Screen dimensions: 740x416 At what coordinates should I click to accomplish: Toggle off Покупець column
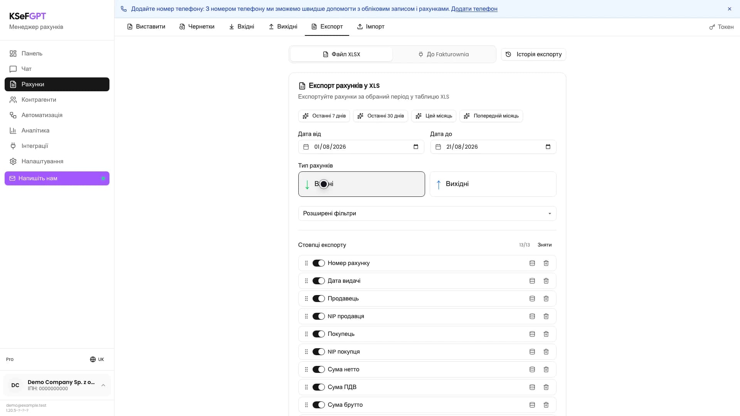319,334
